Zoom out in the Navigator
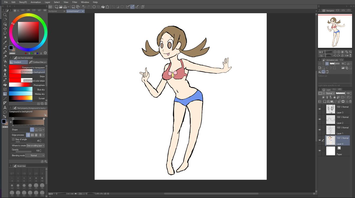 [335, 52]
